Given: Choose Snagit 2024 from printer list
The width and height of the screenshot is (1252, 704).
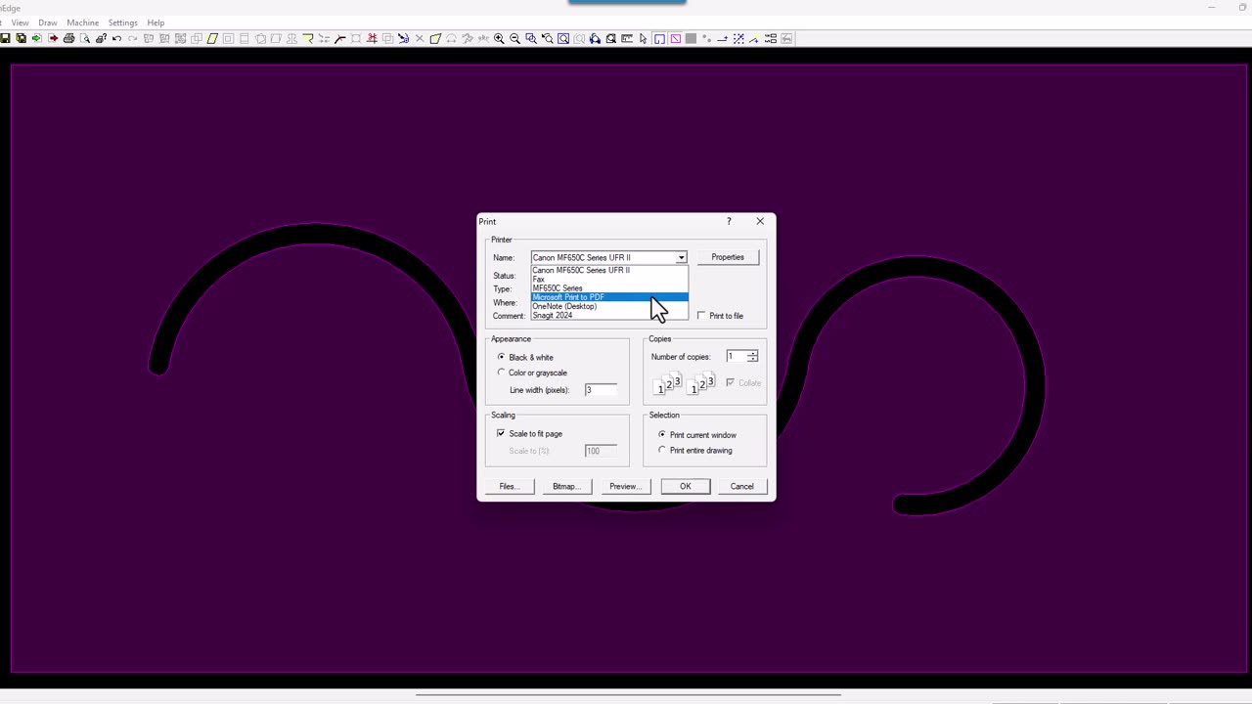Looking at the screenshot, I should tap(608, 315).
